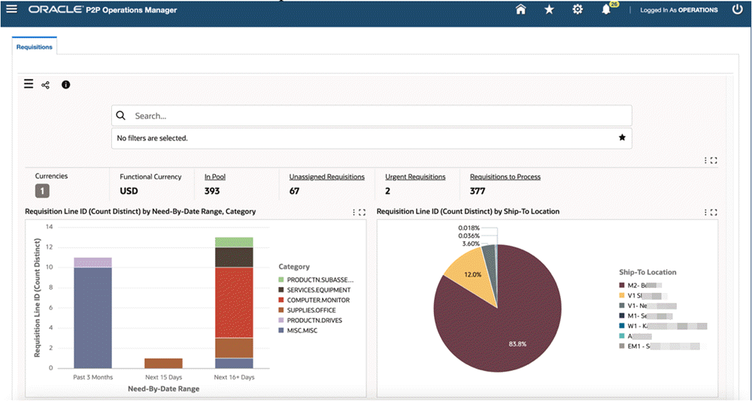Click 'Next 16+ Days' axis label
752x402 pixels.
tap(234, 377)
